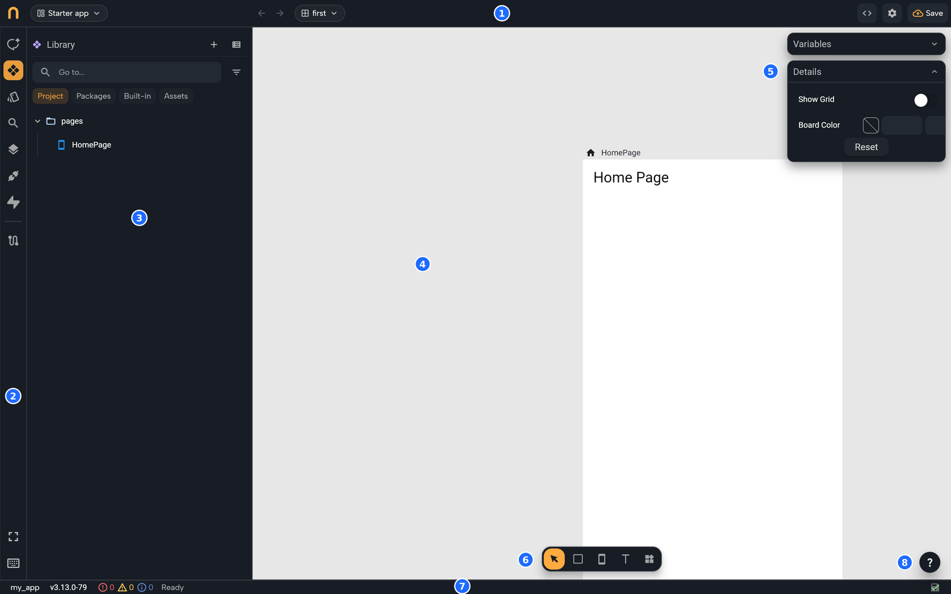Choose the Select pointer tool

(554, 559)
